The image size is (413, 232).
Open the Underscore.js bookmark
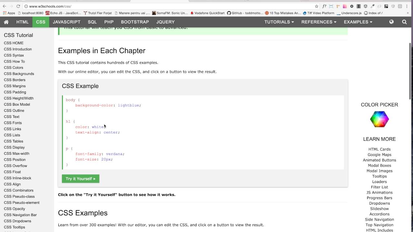(x=349, y=13)
